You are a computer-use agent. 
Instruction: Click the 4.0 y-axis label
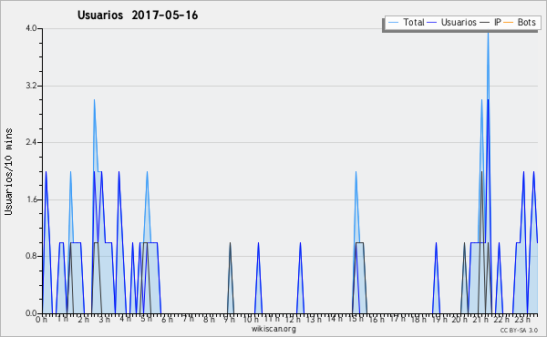point(31,28)
